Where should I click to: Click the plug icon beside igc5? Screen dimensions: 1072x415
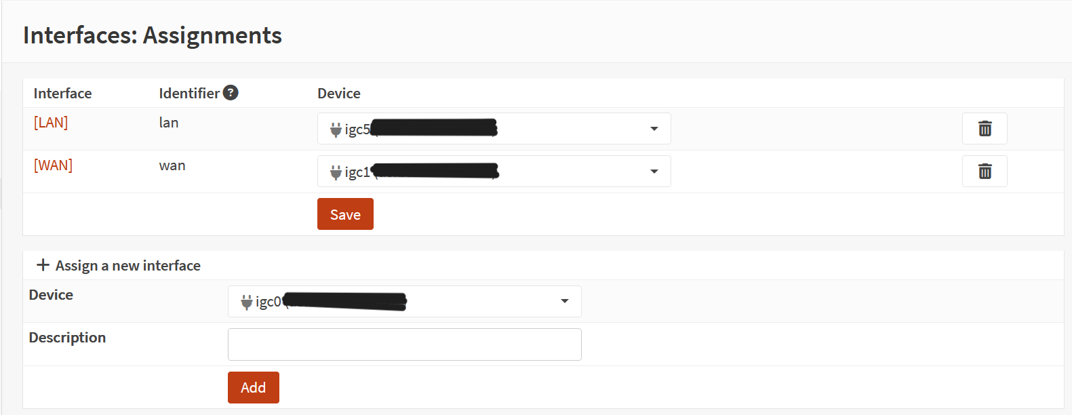(336, 130)
